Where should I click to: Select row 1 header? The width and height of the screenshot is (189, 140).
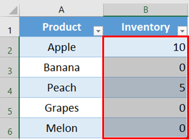(x=10, y=27)
